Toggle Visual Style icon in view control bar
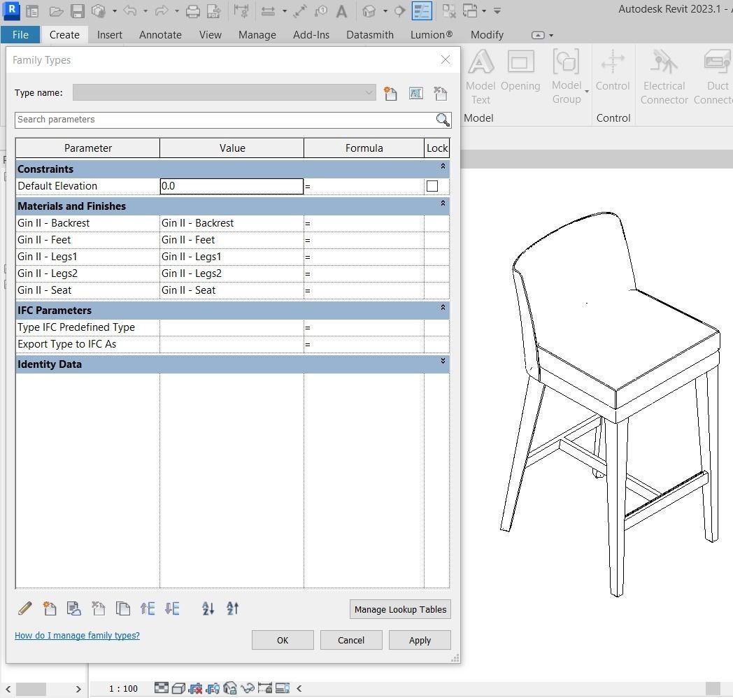This screenshot has width=733, height=698. (x=178, y=688)
